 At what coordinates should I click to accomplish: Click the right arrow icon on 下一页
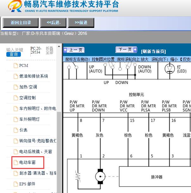(135, 49)
